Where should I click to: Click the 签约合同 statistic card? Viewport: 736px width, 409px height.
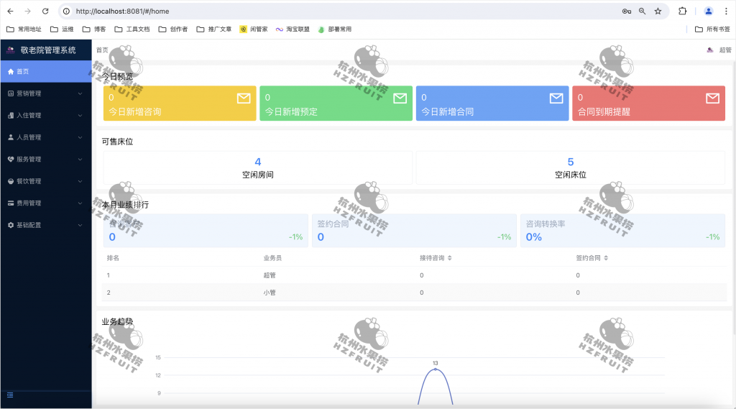point(414,231)
